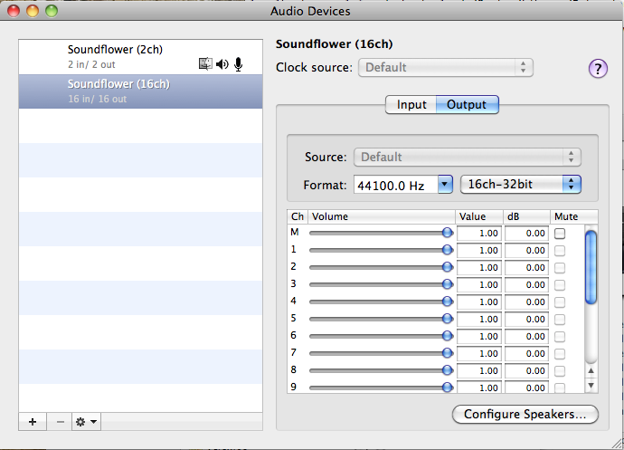This screenshot has width=624, height=450.
Task: Click the dB column header
Action: click(x=527, y=216)
